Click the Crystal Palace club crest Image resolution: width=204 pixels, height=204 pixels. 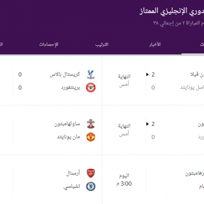coord(91,74)
